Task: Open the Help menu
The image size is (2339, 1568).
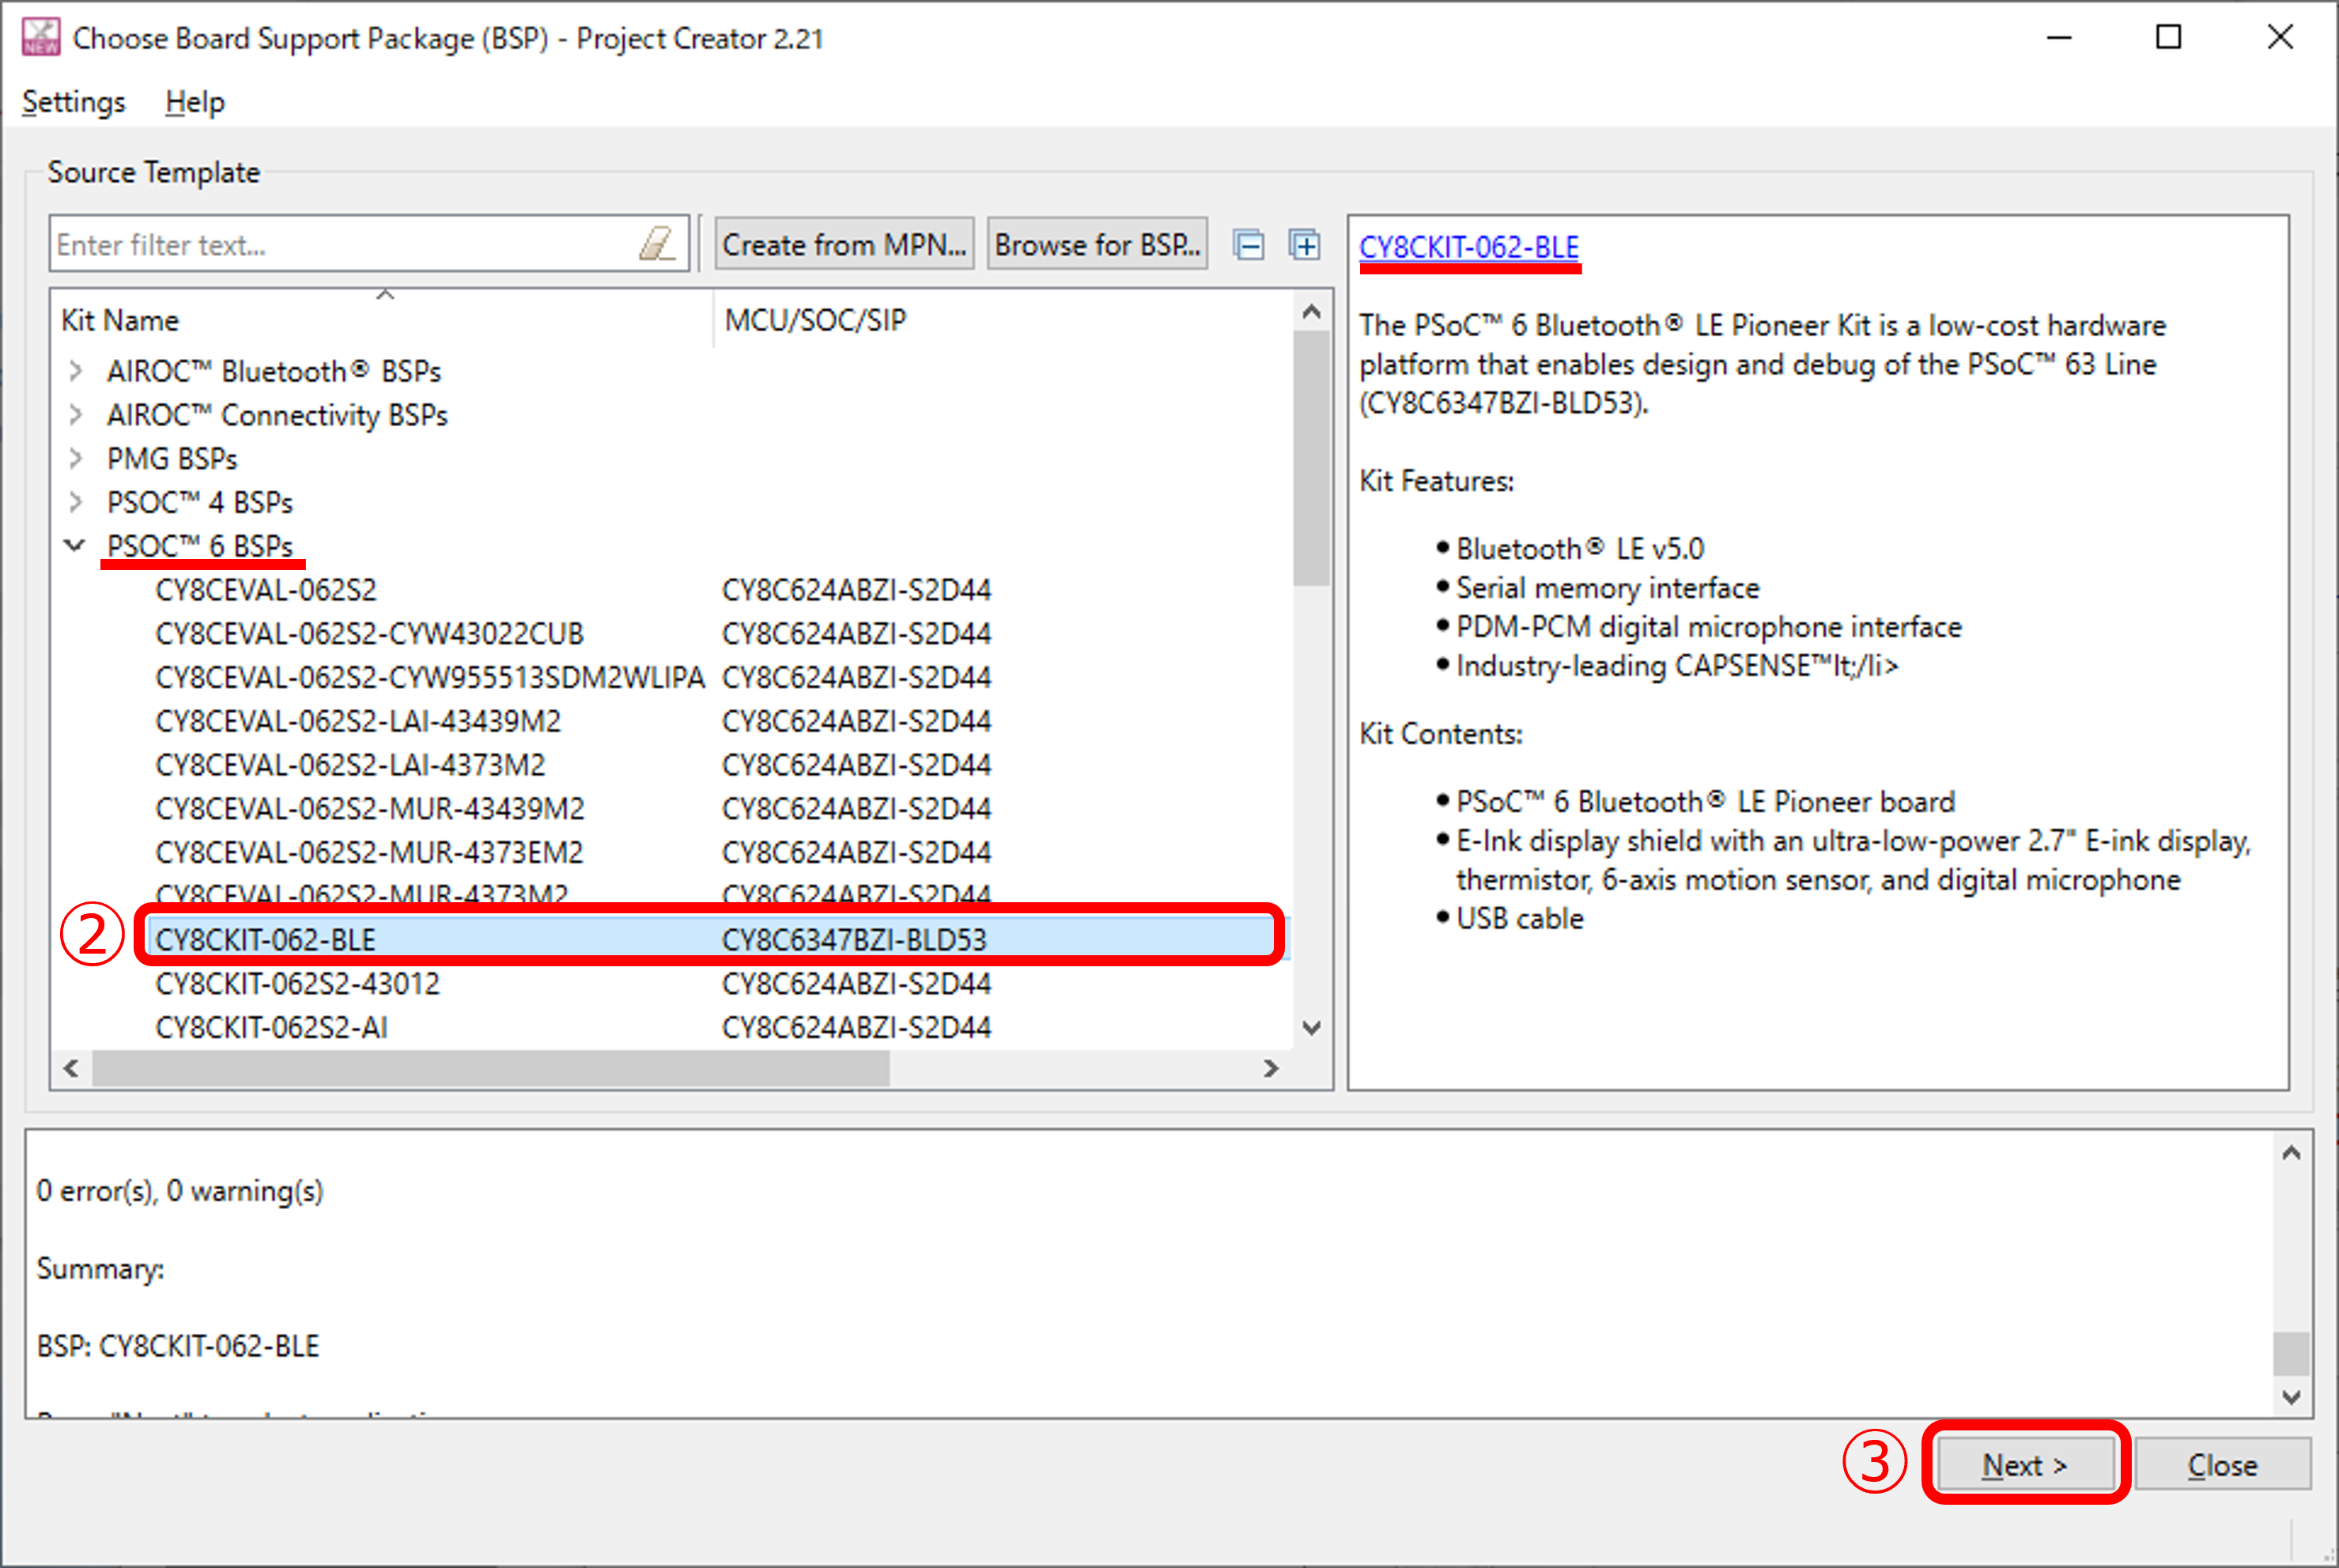Action: [x=195, y=102]
